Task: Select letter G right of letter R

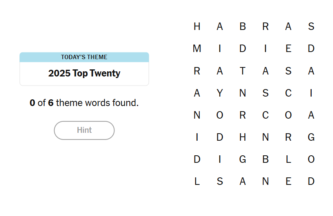Action: 311,137
